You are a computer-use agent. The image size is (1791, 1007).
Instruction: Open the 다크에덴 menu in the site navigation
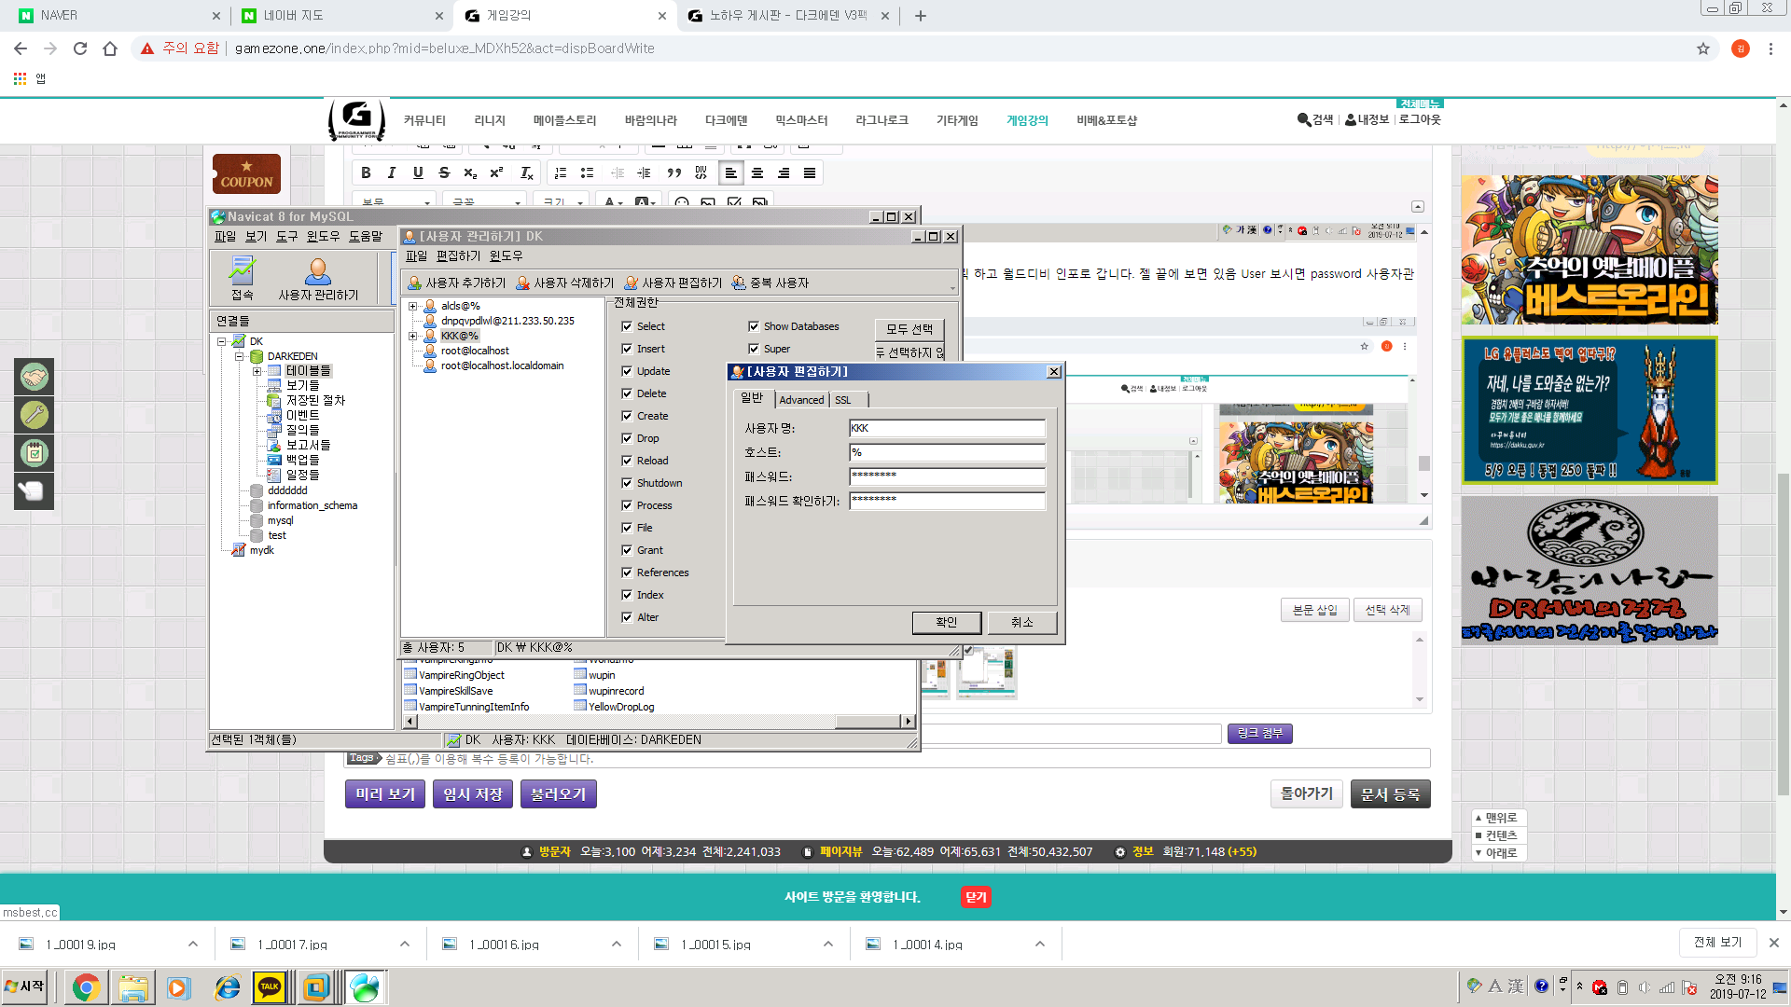click(726, 120)
